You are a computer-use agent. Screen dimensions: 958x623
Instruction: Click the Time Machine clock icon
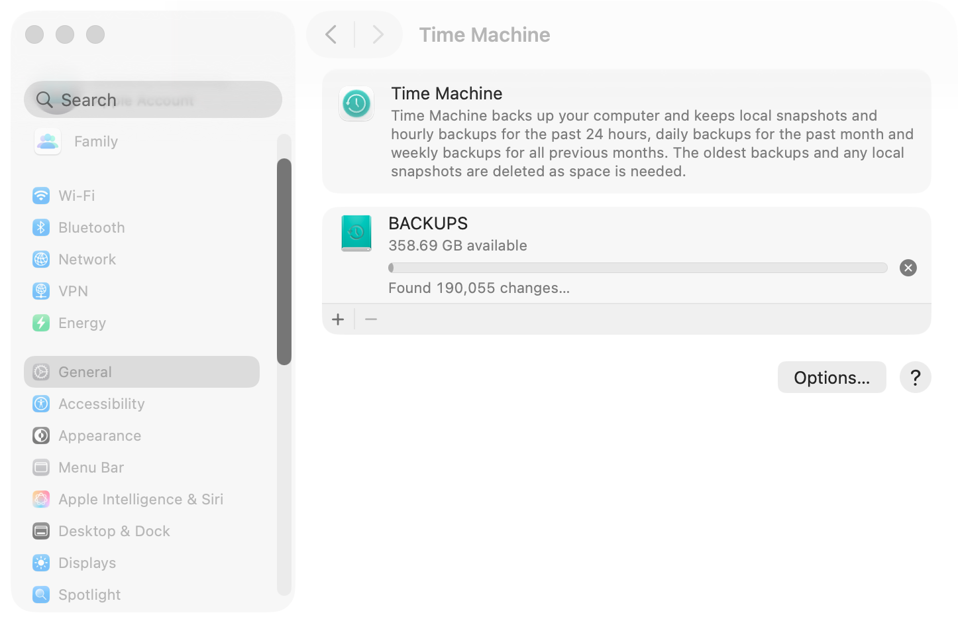click(x=356, y=104)
